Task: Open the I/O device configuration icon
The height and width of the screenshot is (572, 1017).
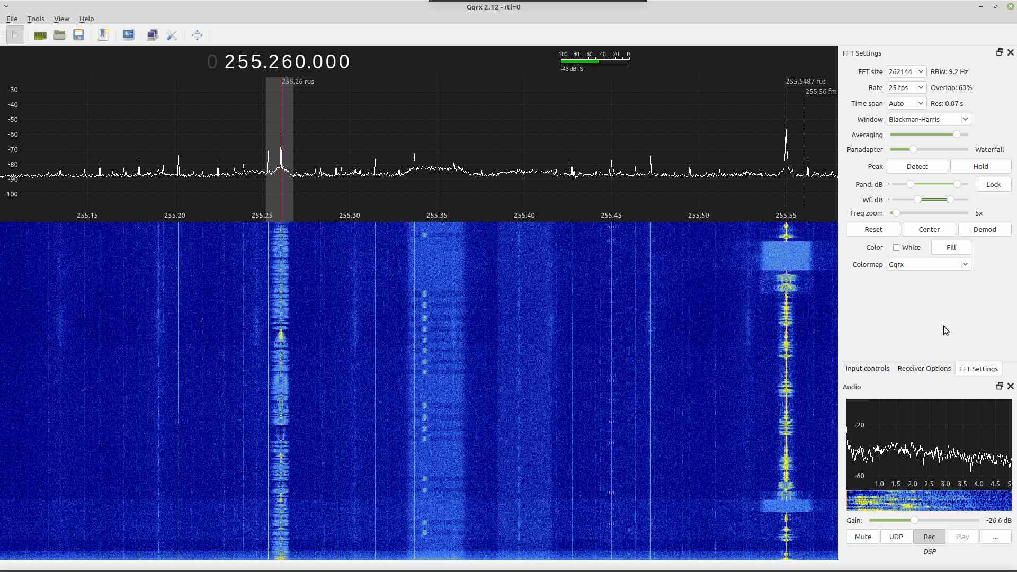Action: pyautogui.click(x=40, y=35)
